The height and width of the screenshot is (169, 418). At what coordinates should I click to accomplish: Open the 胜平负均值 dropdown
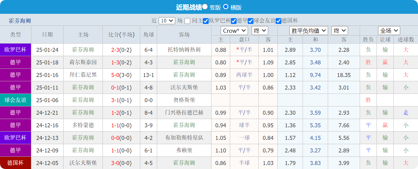point(308,31)
